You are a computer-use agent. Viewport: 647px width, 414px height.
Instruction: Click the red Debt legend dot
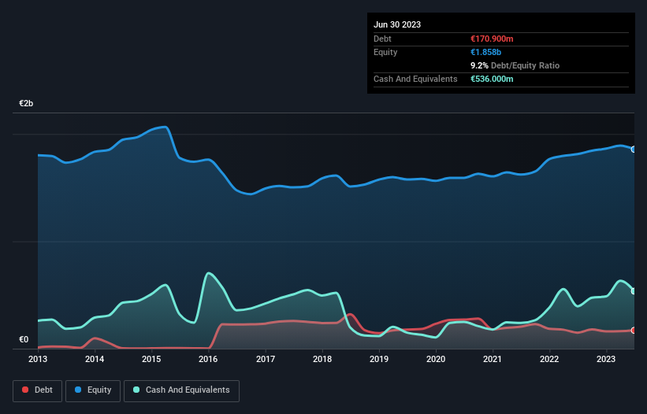pyautogui.click(x=25, y=390)
